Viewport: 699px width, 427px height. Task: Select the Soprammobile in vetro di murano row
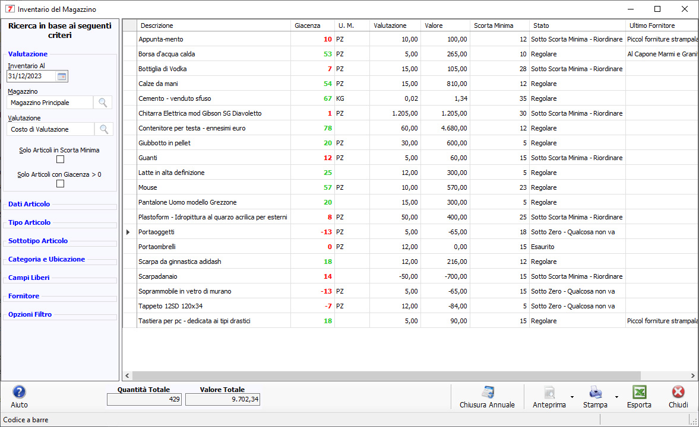point(410,291)
